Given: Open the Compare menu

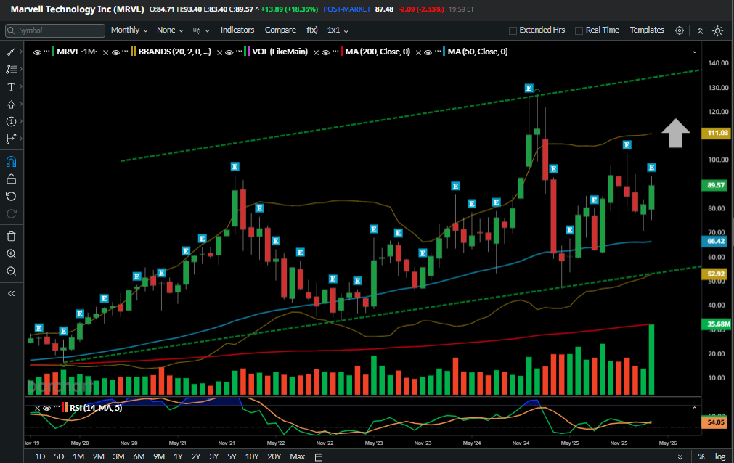Looking at the screenshot, I should click(x=280, y=30).
